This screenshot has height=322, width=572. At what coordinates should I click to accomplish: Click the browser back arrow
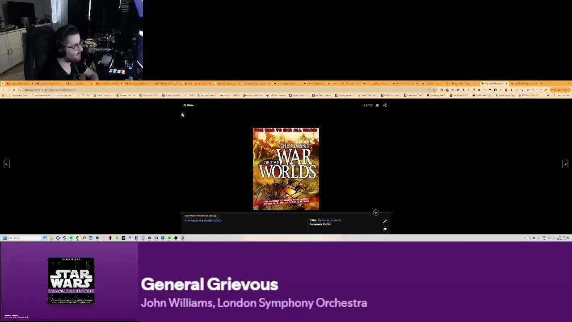click(x=3, y=90)
